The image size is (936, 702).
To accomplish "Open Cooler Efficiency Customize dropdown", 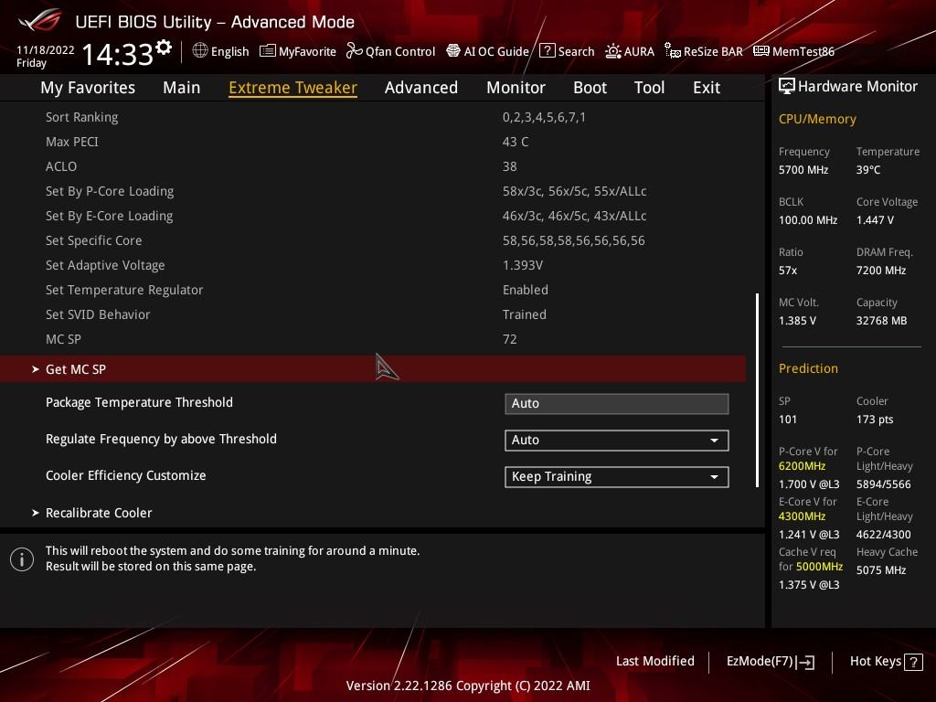I will click(617, 477).
